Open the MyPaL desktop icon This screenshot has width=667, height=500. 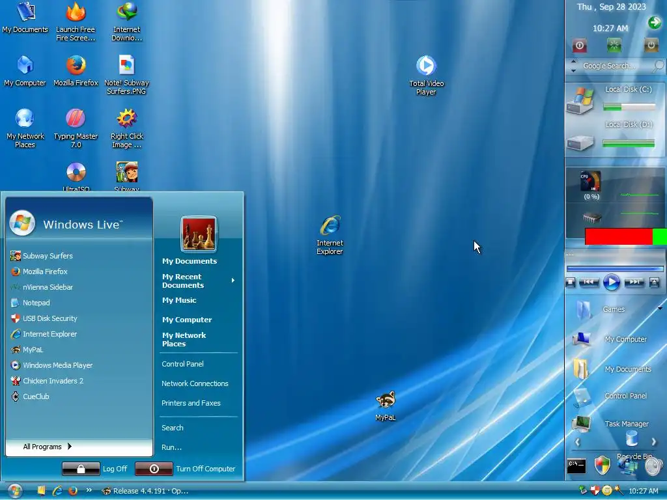(386, 406)
